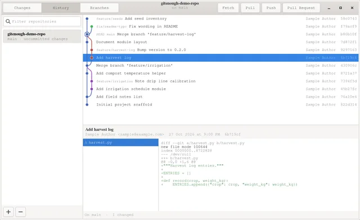Click the added-file status icon beside harvest.py
360x220 pixels.
[x=86, y=143]
